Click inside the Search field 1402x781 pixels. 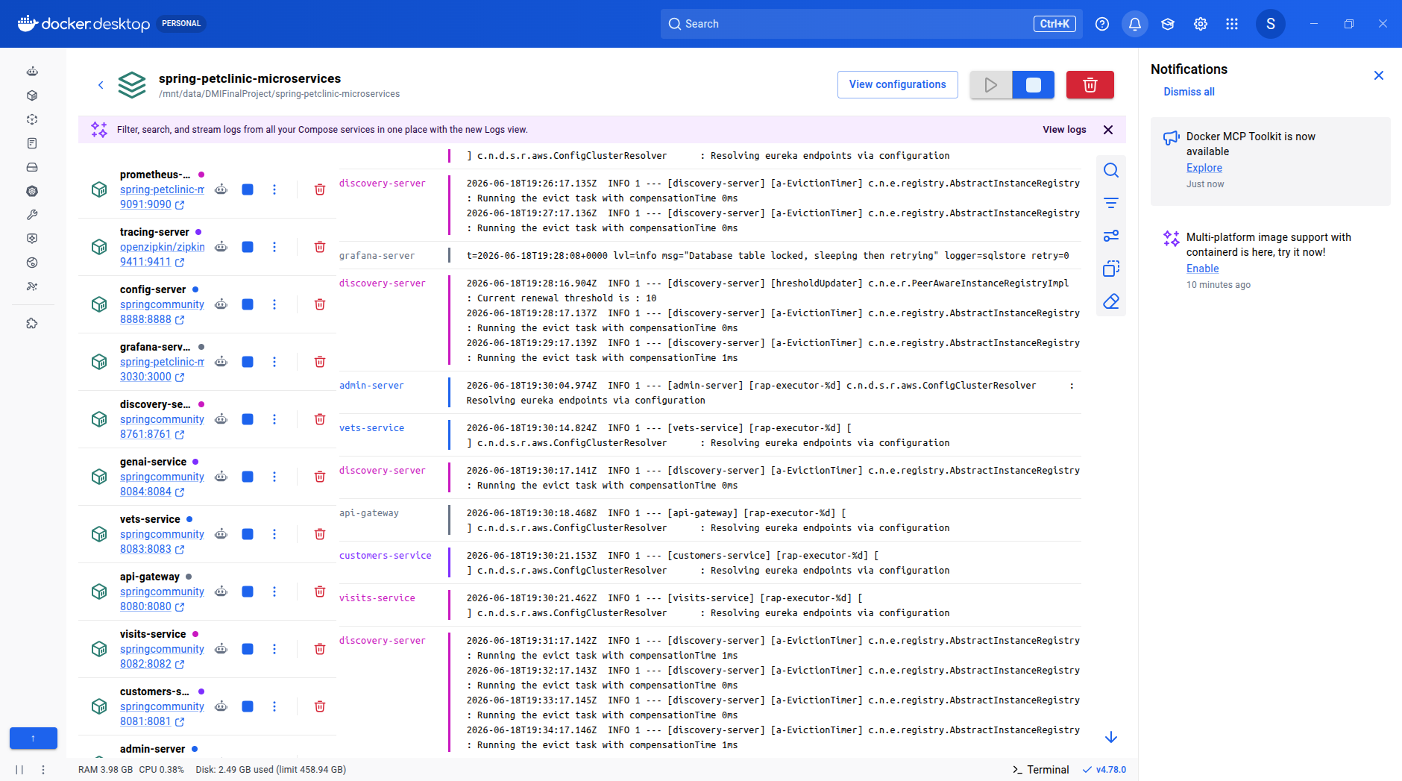(x=871, y=24)
